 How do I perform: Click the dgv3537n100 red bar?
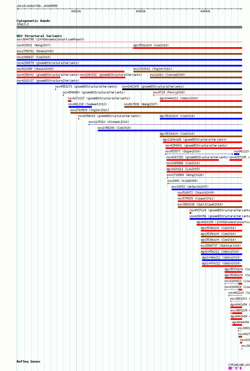[x=233, y=272]
